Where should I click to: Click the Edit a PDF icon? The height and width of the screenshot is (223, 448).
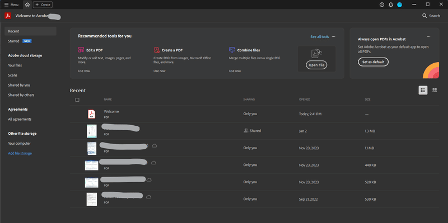pos(81,50)
